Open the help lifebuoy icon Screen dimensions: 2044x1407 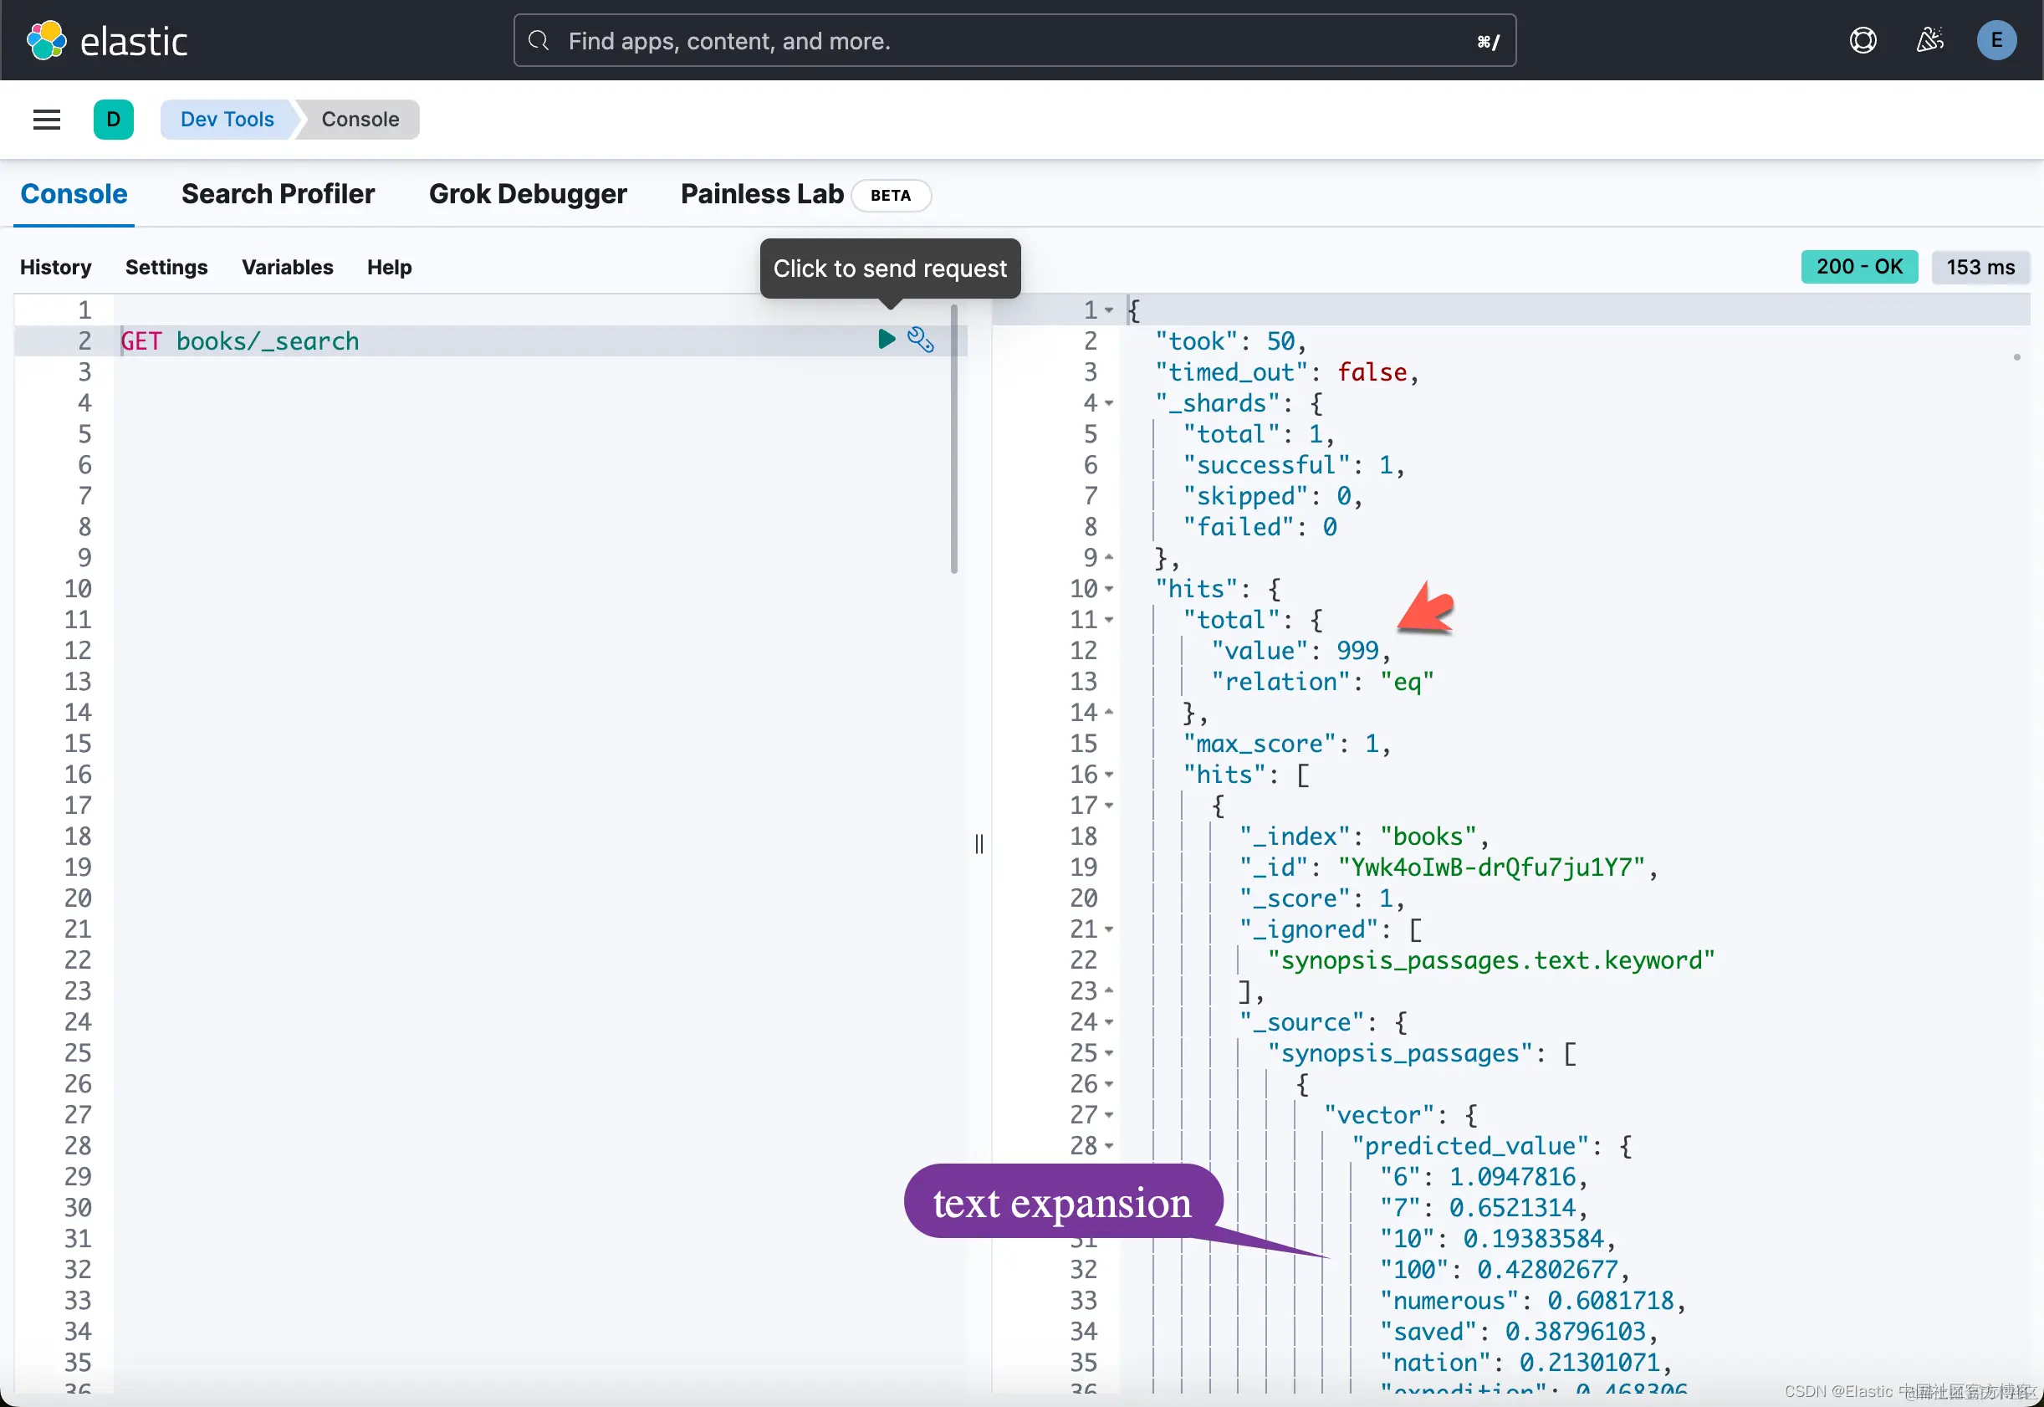pyautogui.click(x=1863, y=40)
